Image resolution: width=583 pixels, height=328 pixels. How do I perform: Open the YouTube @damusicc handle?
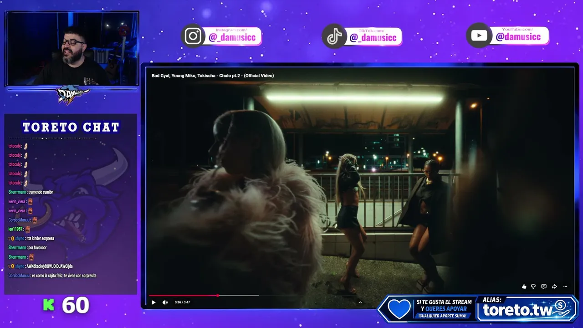(x=519, y=36)
